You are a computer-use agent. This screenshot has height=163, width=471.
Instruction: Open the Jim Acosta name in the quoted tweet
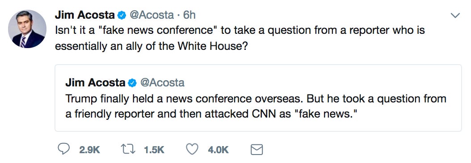coord(95,83)
